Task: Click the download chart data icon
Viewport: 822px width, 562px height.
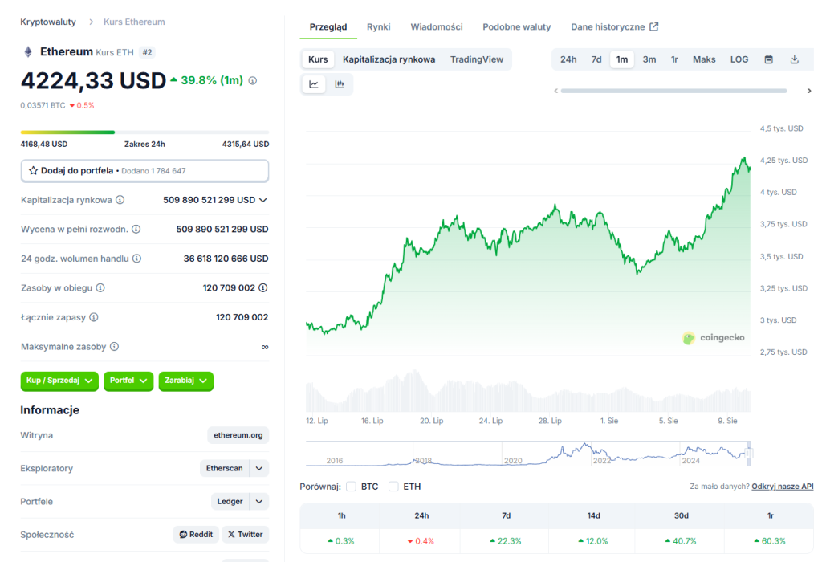Action: tap(795, 59)
